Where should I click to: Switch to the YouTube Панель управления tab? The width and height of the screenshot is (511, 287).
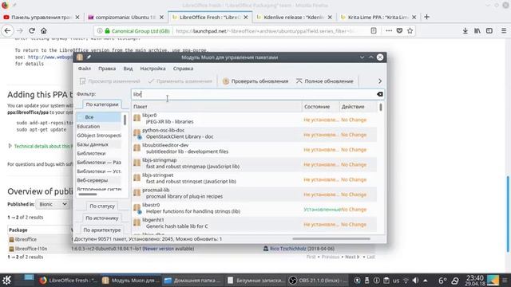coord(42,17)
